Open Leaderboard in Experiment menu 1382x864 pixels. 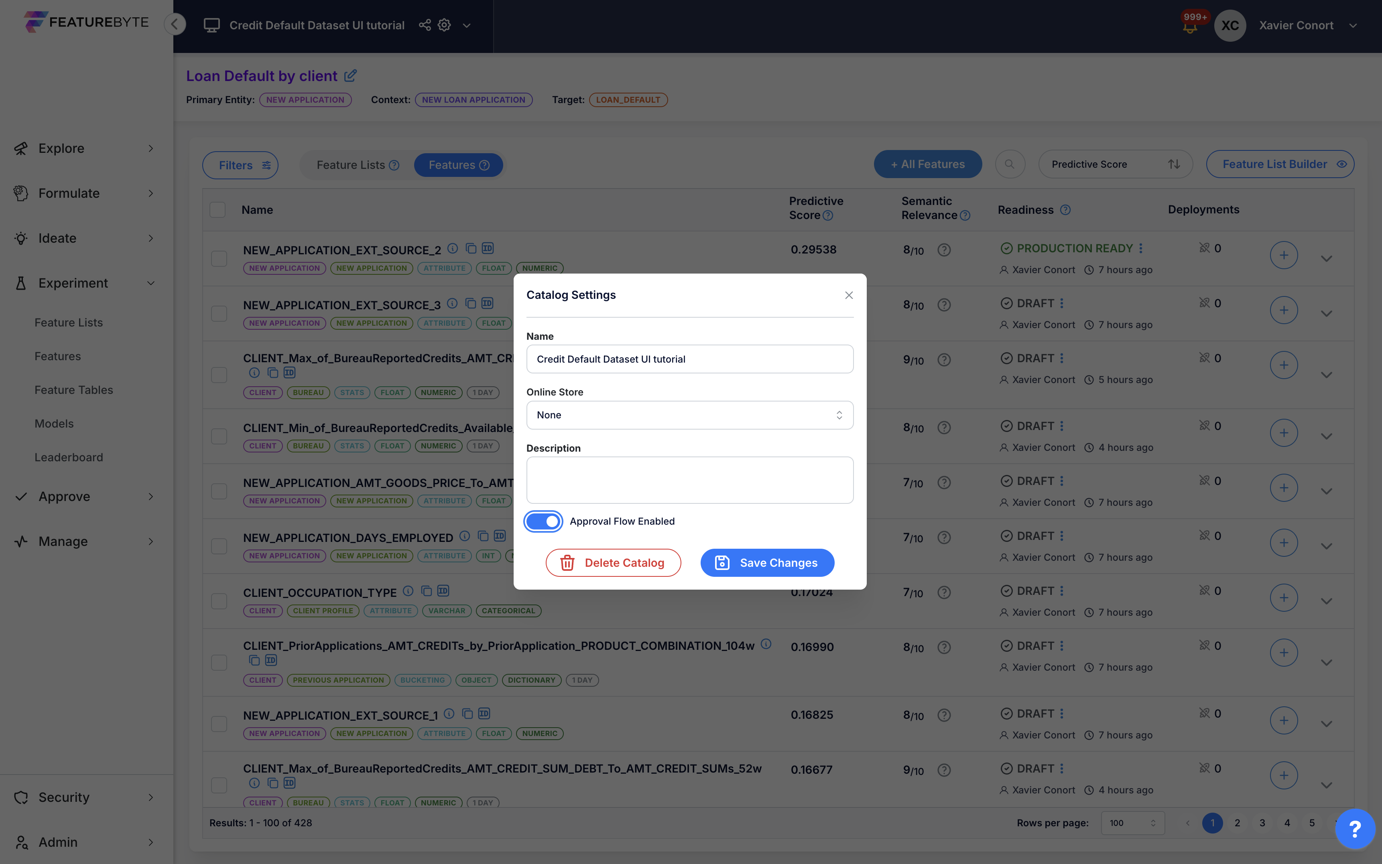click(x=69, y=457)
